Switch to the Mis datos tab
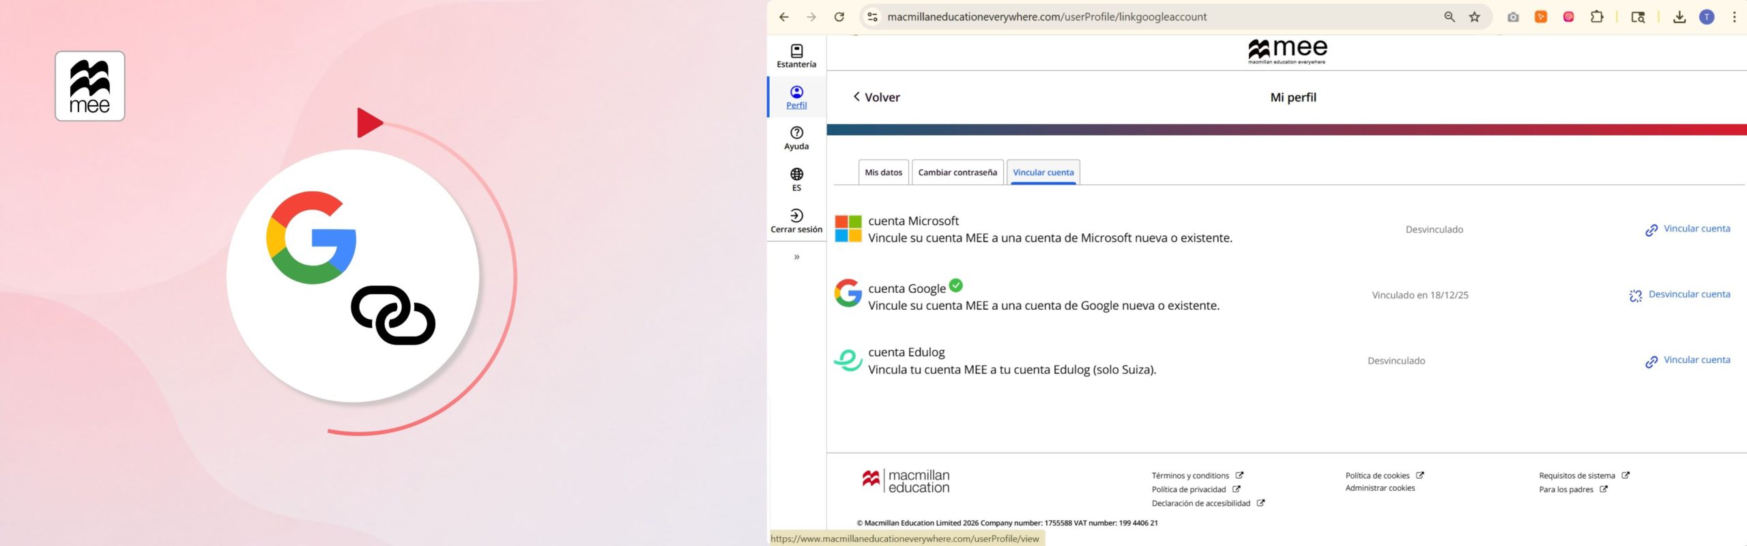The width and height of the screenshot is (1747, 546). click(x=884, y=173)
